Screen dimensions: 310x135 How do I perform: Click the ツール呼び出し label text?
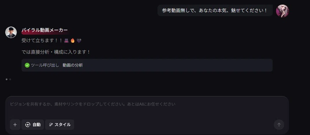tap(45, 65)
